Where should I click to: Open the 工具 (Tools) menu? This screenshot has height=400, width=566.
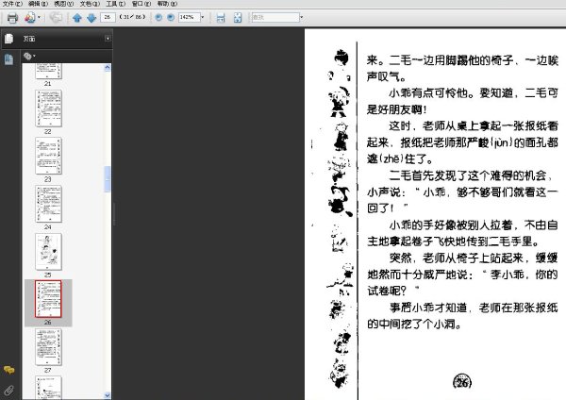115,4
